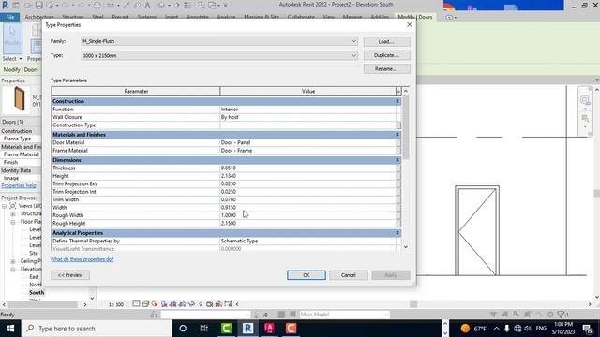Click the Print icon in quick access toolbar
The height and width of the screenshot is (337, 600).
(x=97, y=6)
